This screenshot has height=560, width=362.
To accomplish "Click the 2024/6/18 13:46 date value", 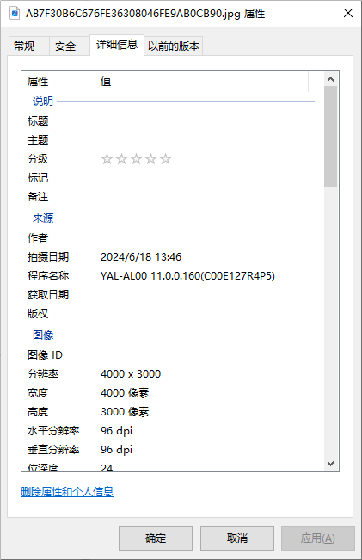I will click(141, 257).
